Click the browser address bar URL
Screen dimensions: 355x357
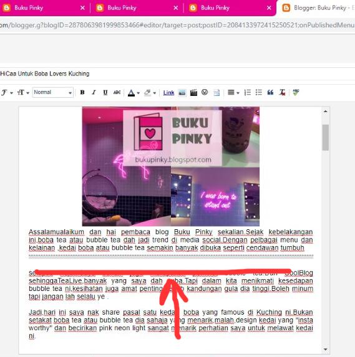click(x=177, y=25)
